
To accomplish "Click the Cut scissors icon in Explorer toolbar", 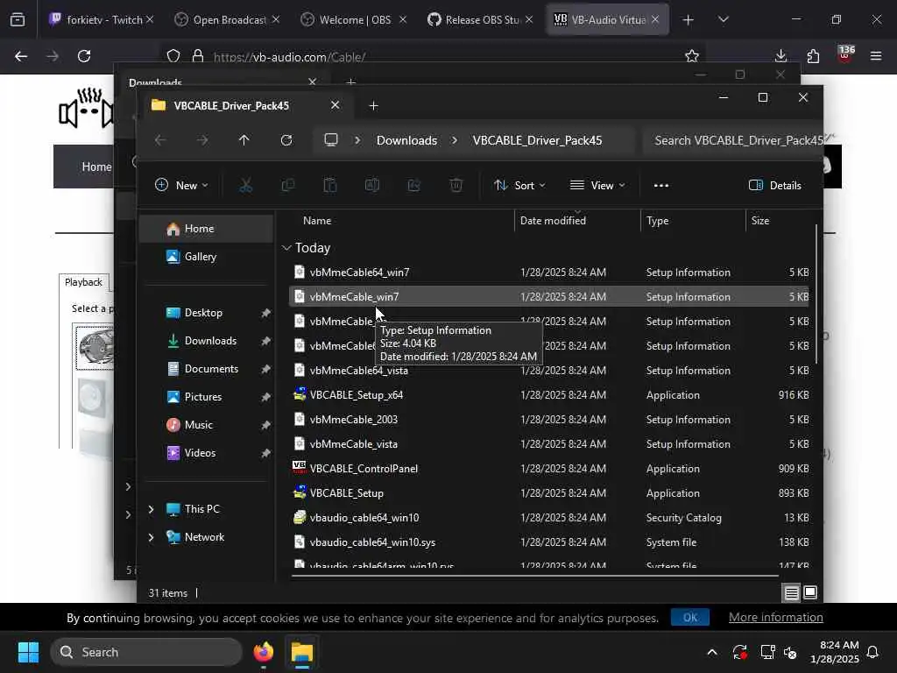I will [245, 185].
